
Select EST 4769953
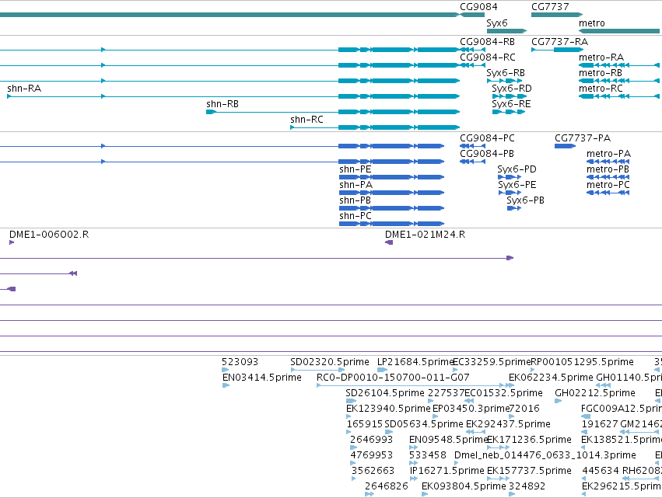[353, 463]
